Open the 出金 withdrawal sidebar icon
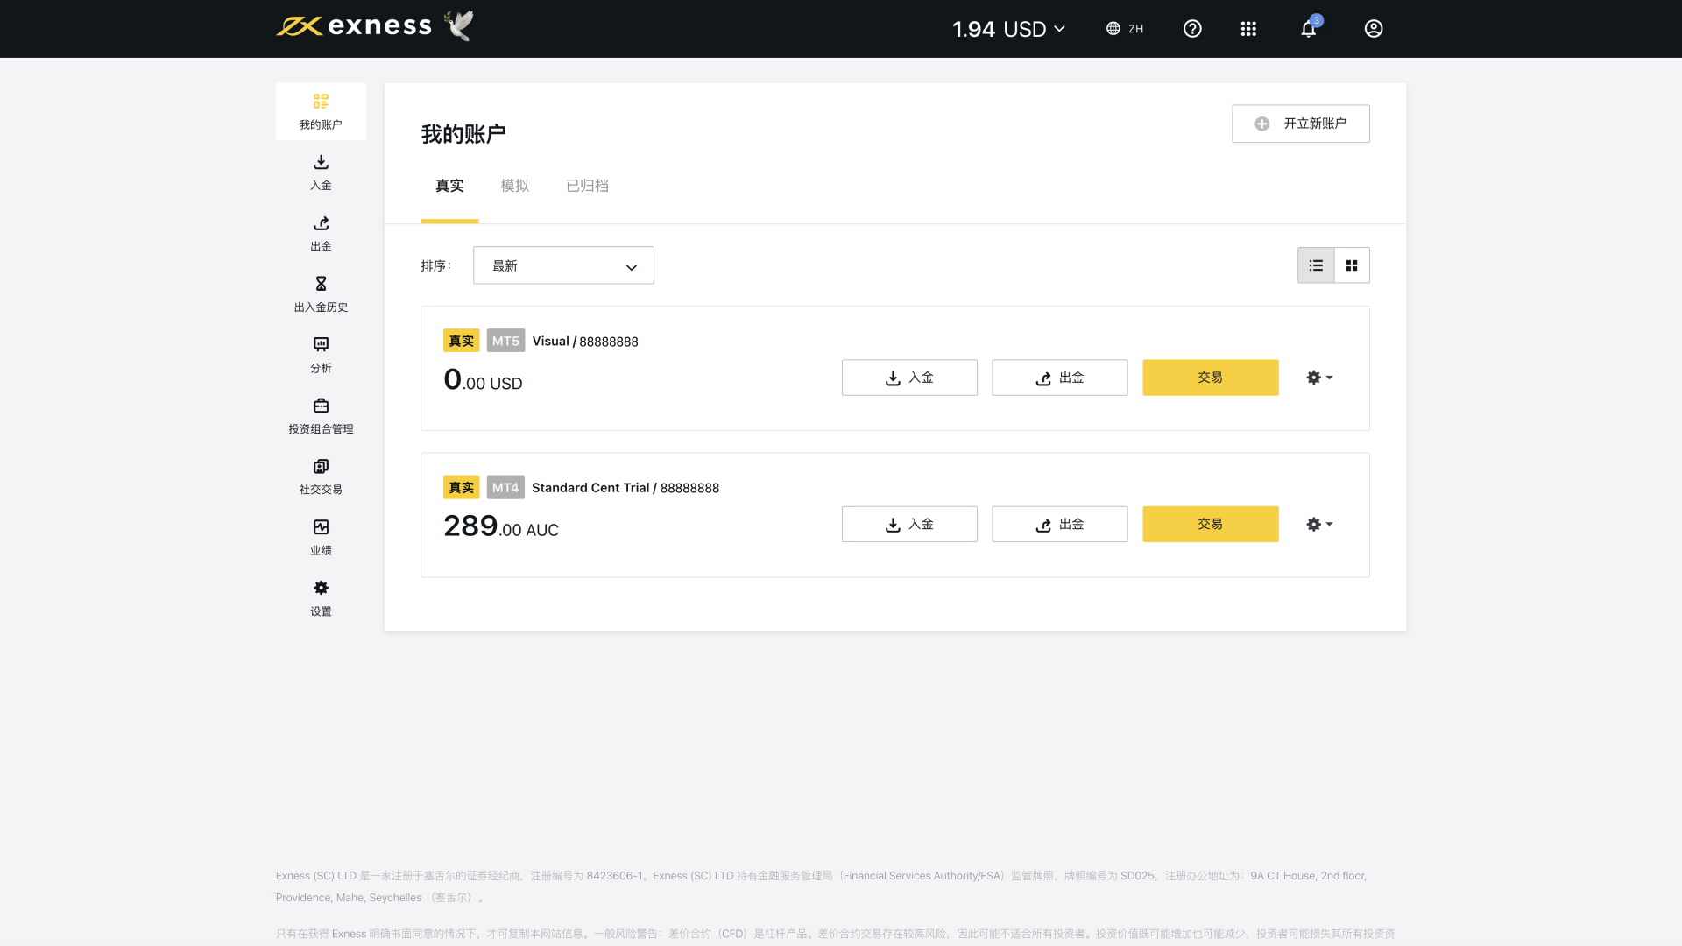This screenshot has height=946, width=1682. (x=321, y=224)
